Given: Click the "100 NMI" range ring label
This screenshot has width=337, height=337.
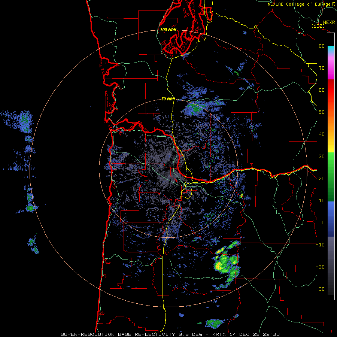Looking at the screenshot, I should (168, 30).
